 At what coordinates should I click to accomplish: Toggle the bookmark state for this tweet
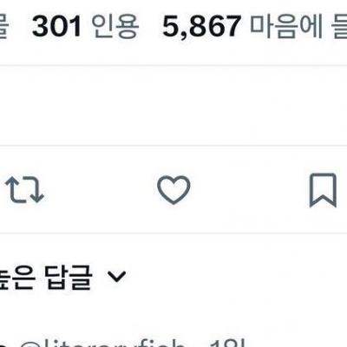[323, 190]
